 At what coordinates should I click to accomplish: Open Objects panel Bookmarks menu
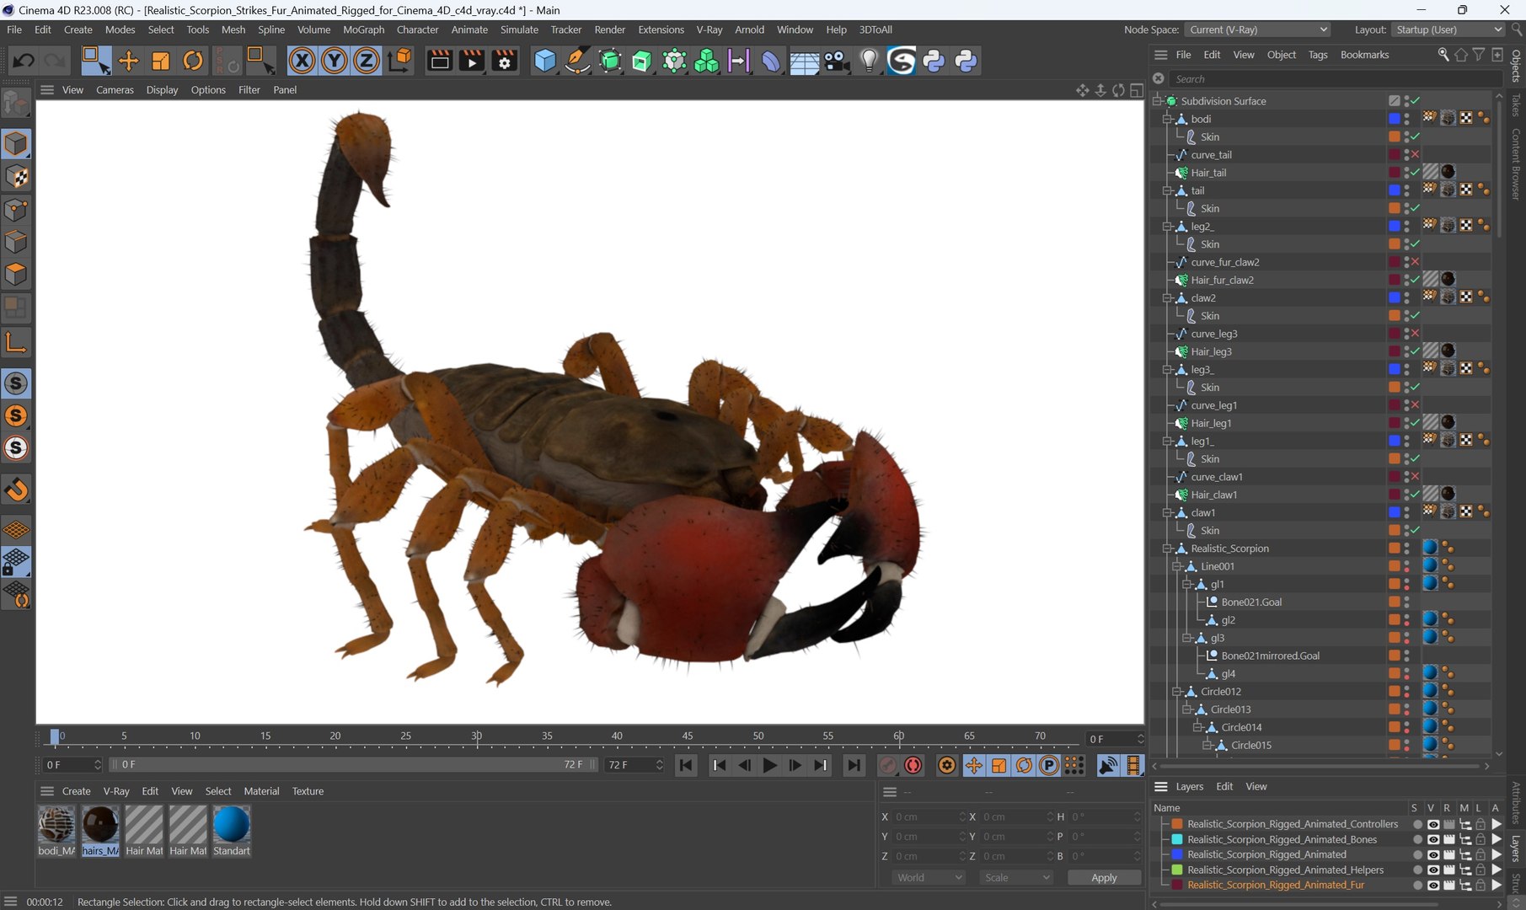click(1364, 55)
